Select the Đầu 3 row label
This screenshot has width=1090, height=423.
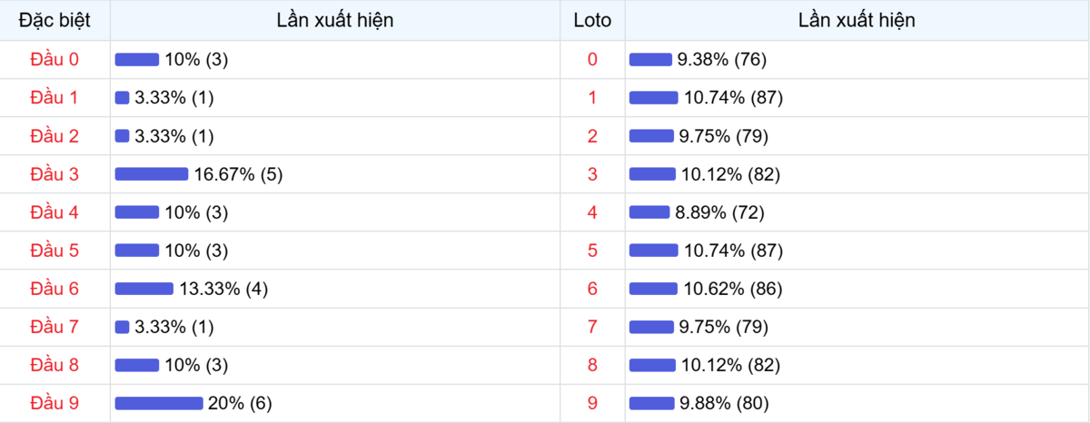[54, 174]
